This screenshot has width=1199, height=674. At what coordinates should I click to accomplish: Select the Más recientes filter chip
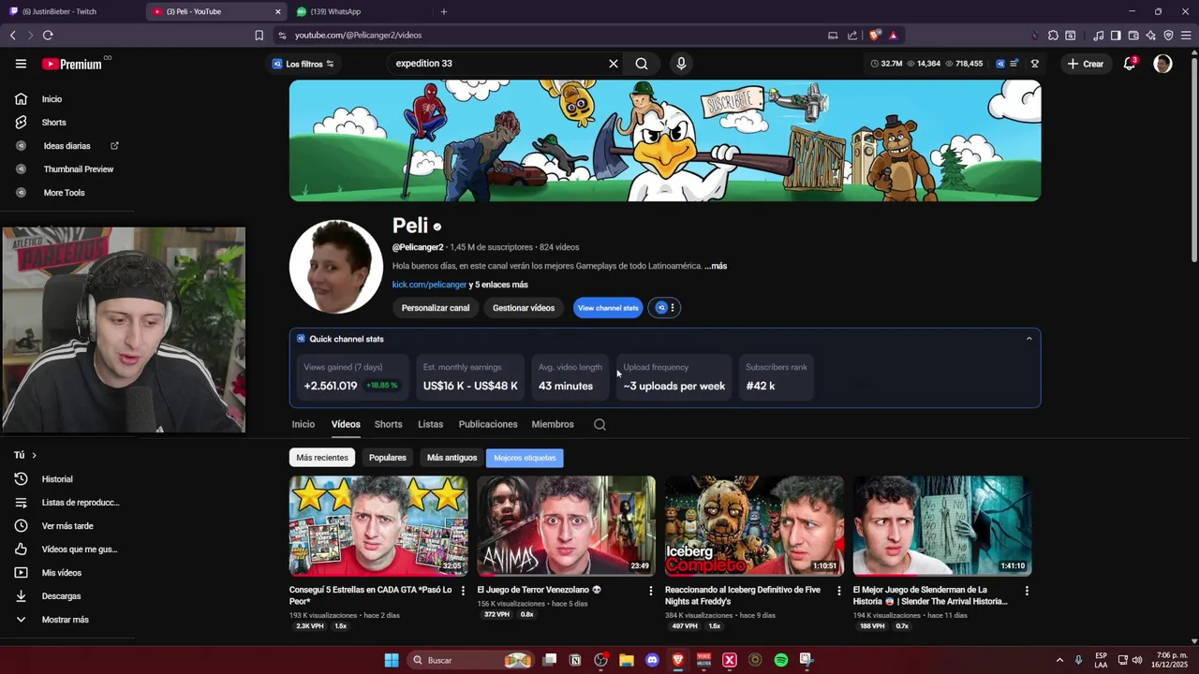point(322,458)
